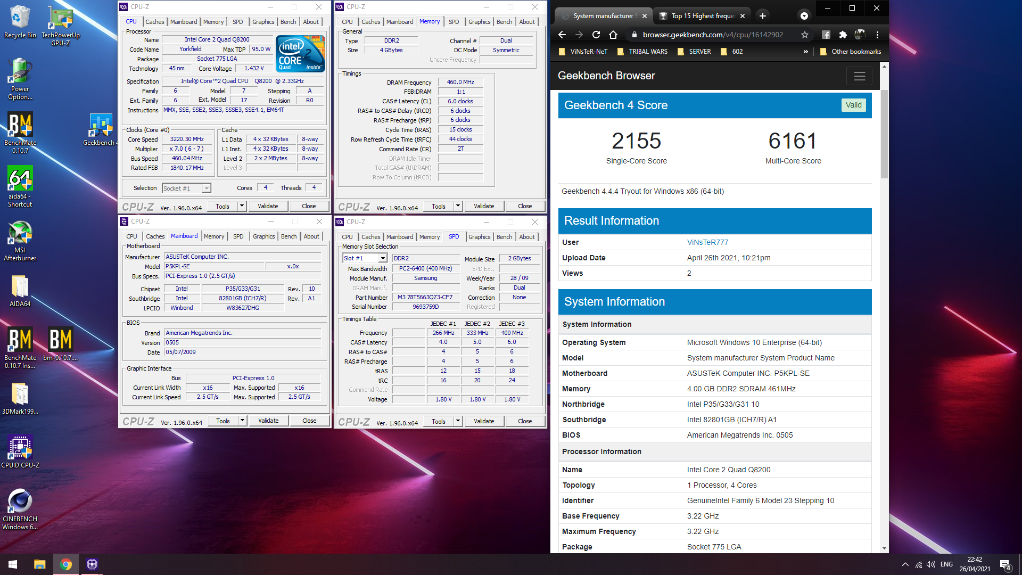The height and width of the screenshot is (575, 1022).
Task: Open Power Options desktop shortcut
Action: (20, 79)
